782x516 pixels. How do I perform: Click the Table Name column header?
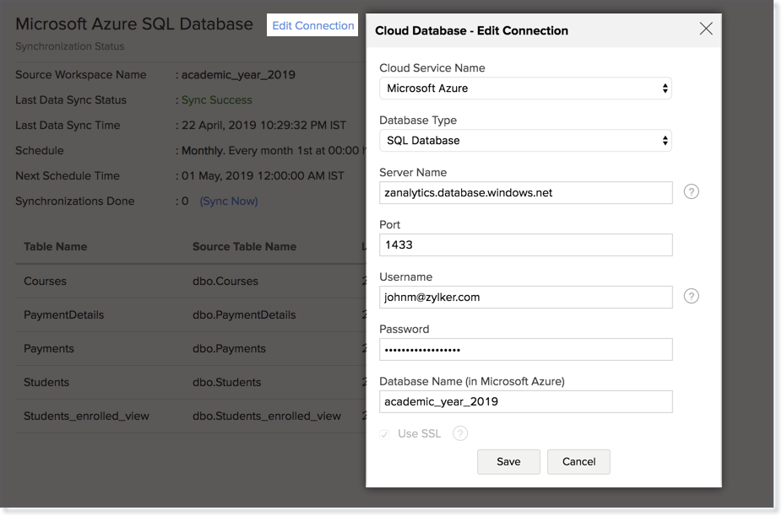pyautogui.click(x=55, y=246)
